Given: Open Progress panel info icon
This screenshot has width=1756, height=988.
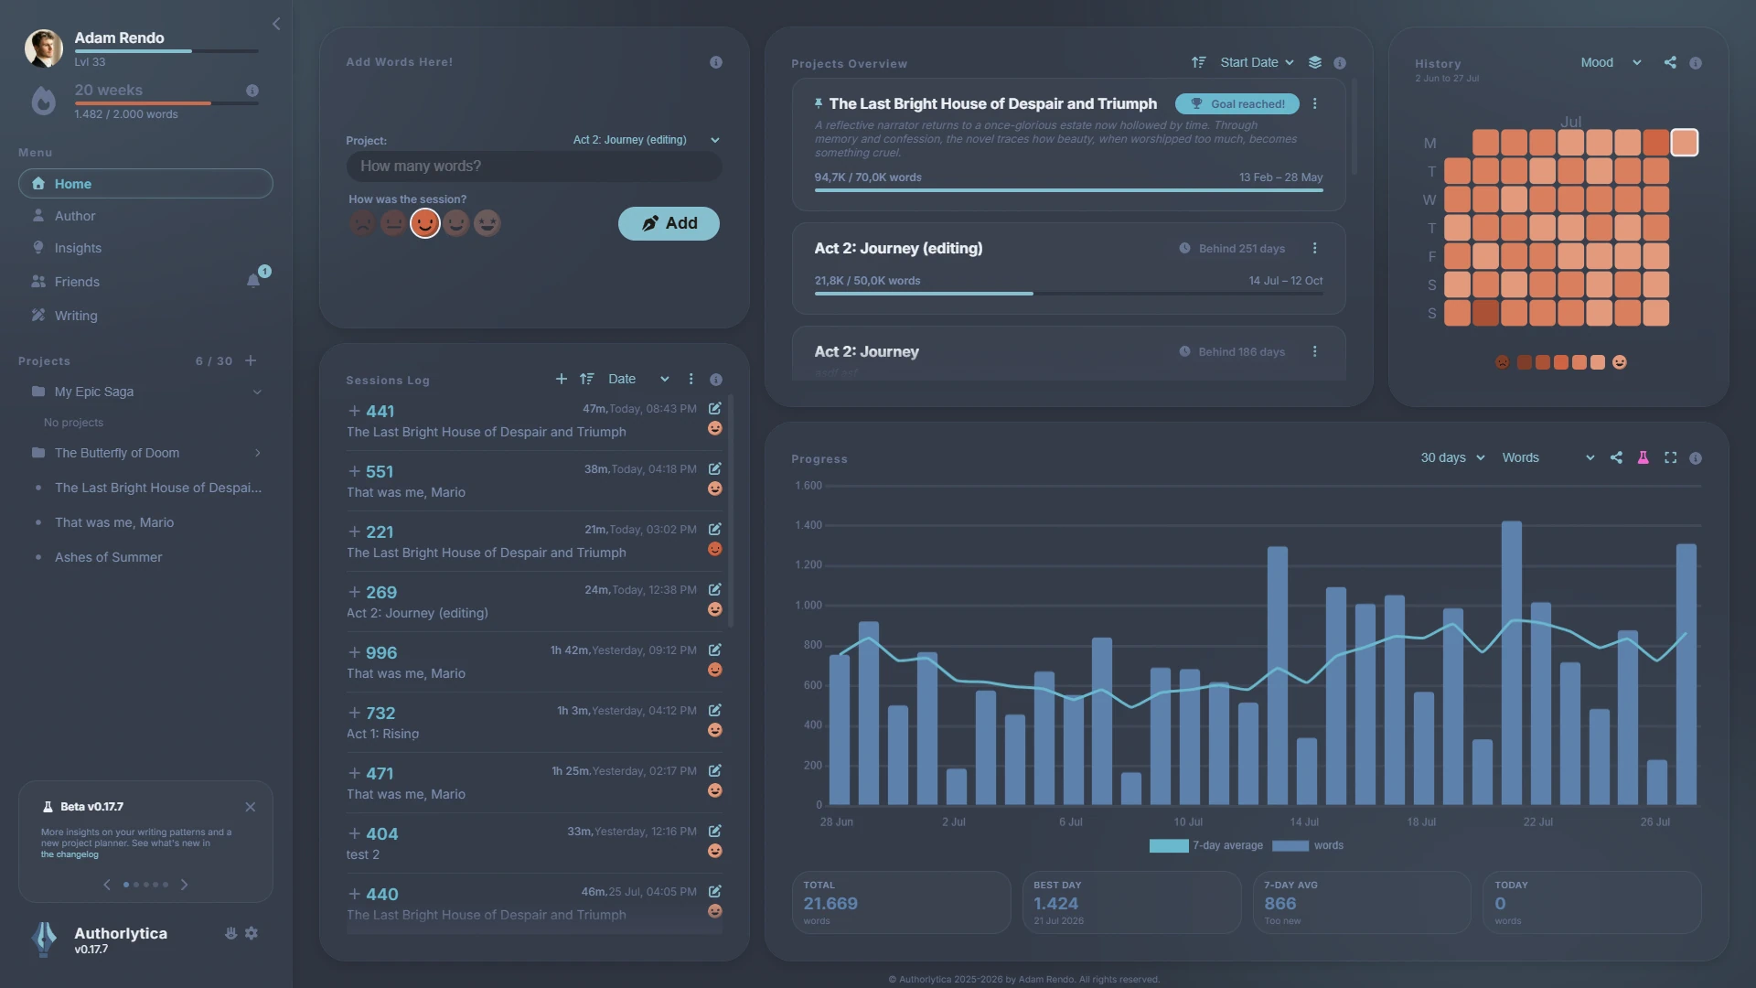Looking at the screenshot, I should [x=1696, y=458].
